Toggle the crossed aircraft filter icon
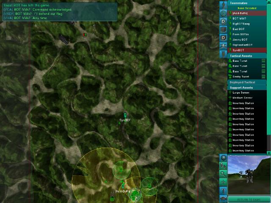Screen dimensions: 271x203 click(x=223, y=46)
